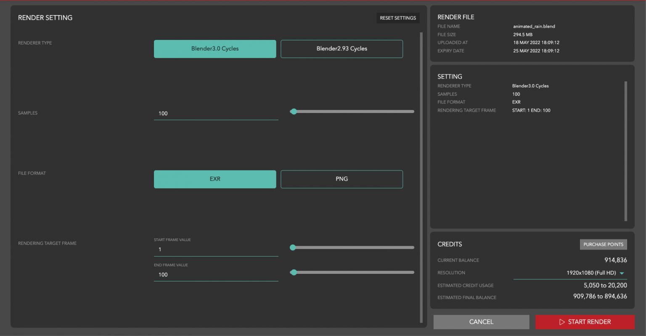Click PURCHASE POINTS
This screenshot has width=646, height=336.
click(x=603, y=244)
